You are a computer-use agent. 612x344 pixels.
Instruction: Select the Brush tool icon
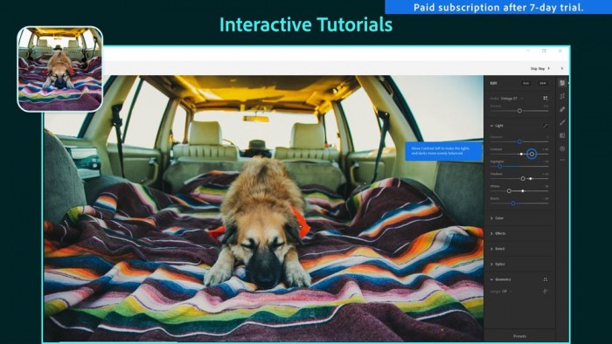(562, 122)
